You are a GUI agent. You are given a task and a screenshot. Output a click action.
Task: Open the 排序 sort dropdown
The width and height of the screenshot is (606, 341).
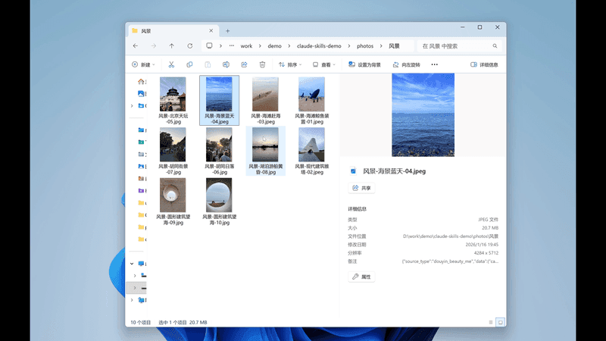pos(291,65)
